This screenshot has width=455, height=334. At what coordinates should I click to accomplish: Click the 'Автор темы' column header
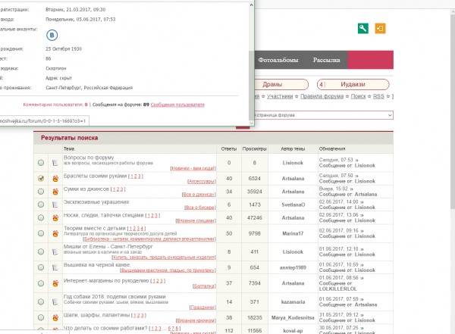[x=293, y=148]
